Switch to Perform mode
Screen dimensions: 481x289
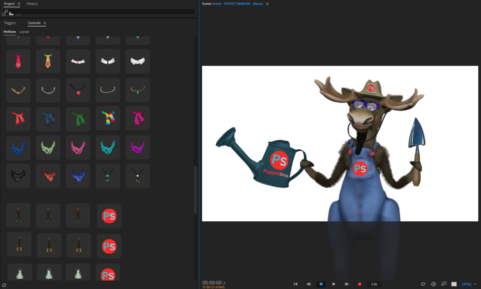tap(9, 32)
